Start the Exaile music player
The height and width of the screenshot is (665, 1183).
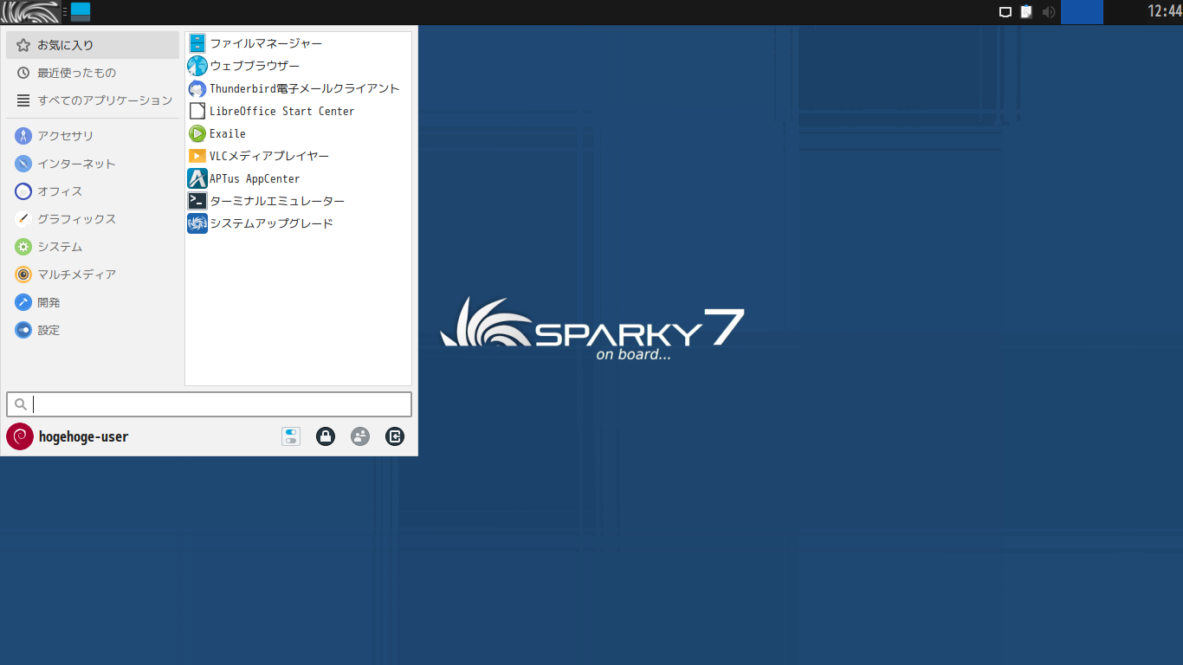pos(298,133)
